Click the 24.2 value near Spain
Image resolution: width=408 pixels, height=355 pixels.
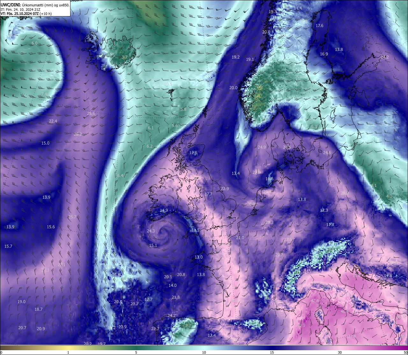171,316
